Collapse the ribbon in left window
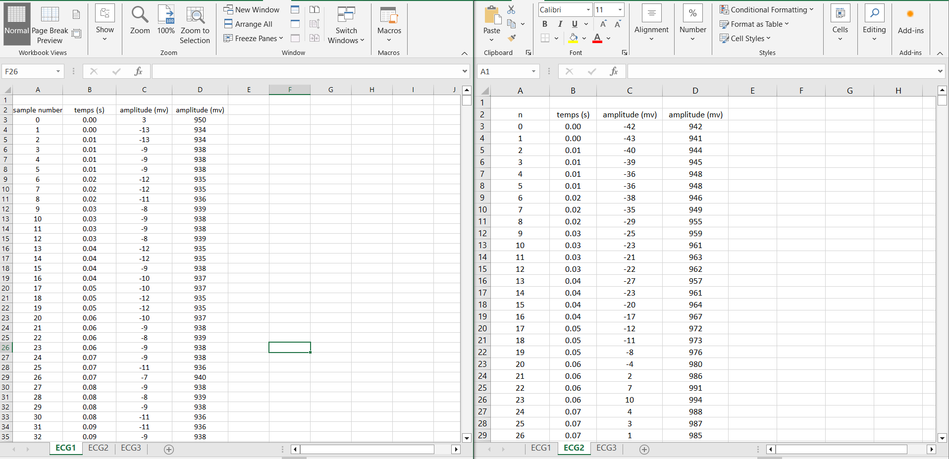 464,53
